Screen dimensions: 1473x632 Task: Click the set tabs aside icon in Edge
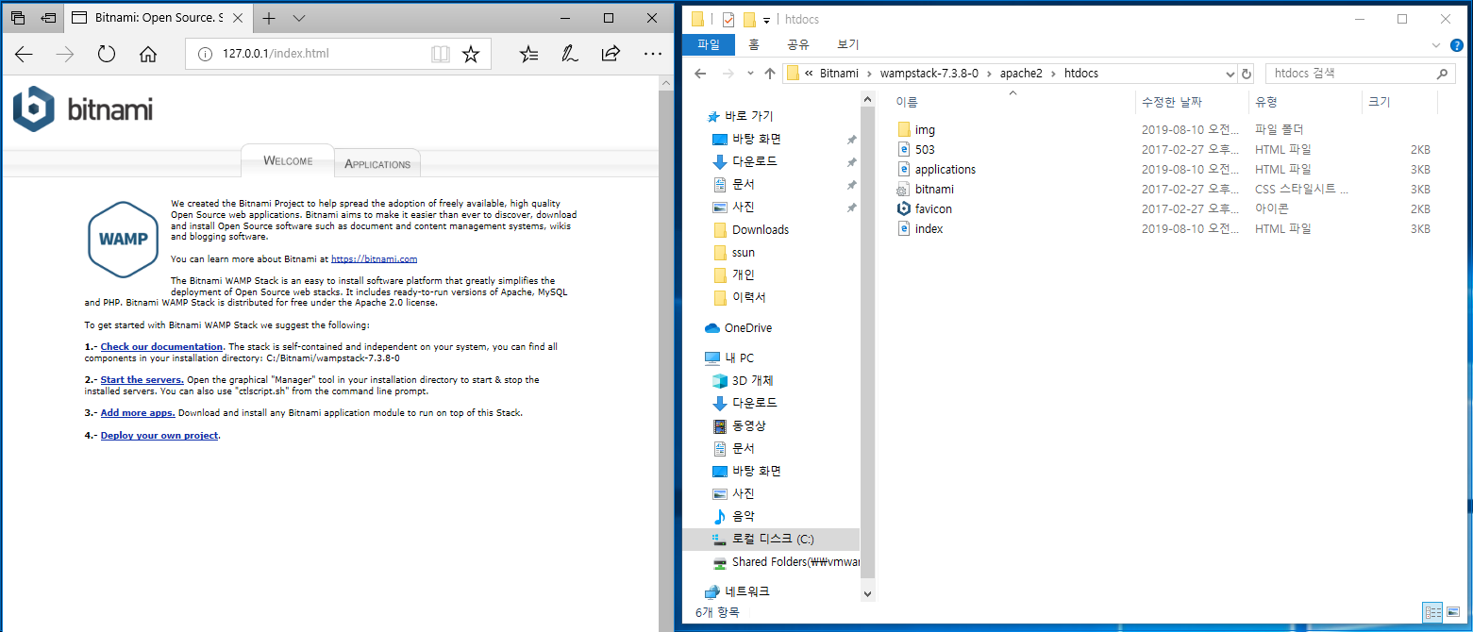(48, 18)
